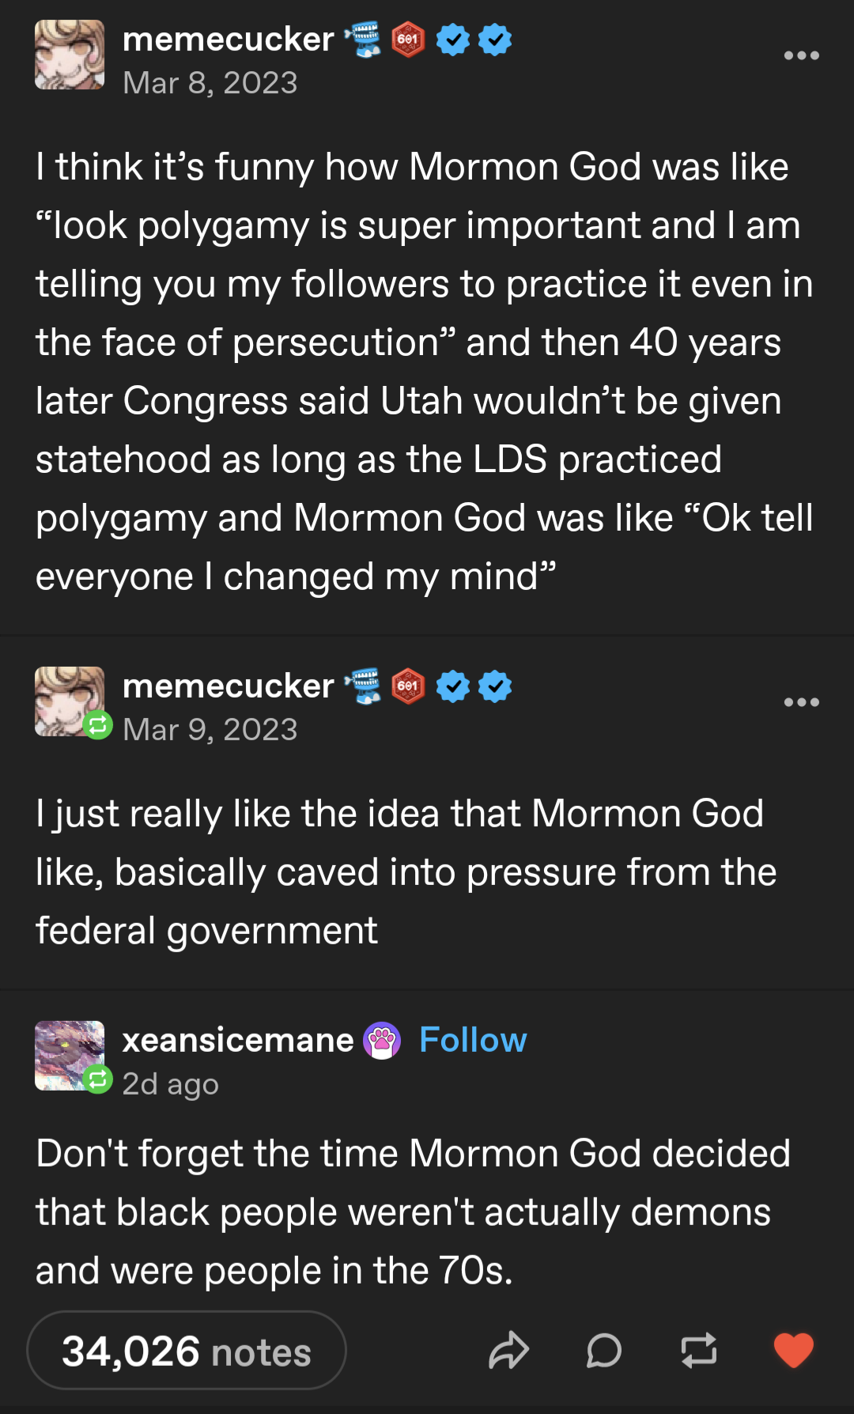The width and height of the screenshot is (854, 1414).
Task: Tap the last blue checkmark on first post
Action: 495,40
